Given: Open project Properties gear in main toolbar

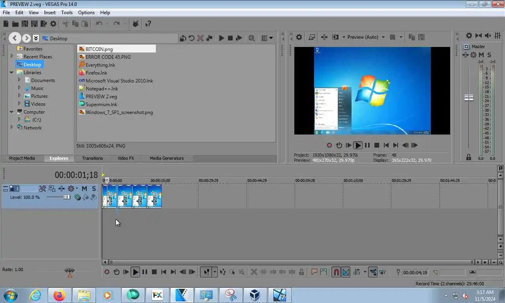Looking at the screenshot, I should click(53, 24).
